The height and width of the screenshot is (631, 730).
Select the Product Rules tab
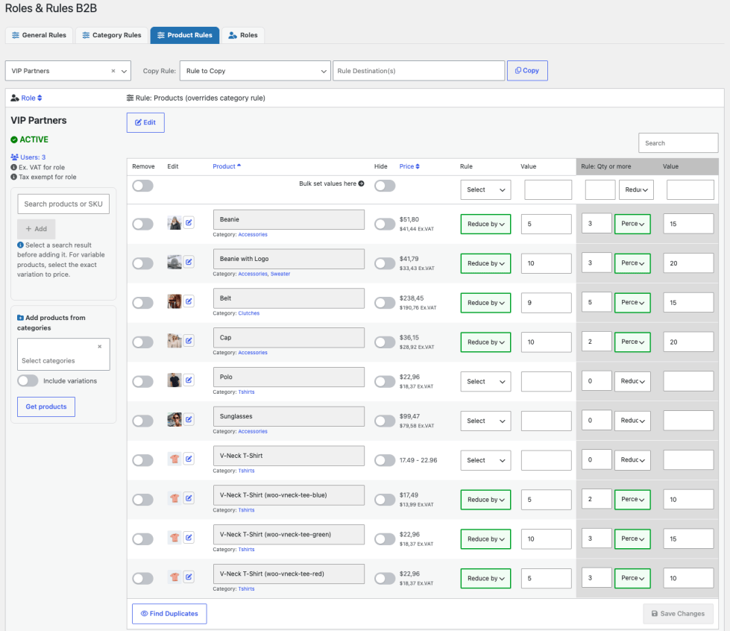pos(185,35)
